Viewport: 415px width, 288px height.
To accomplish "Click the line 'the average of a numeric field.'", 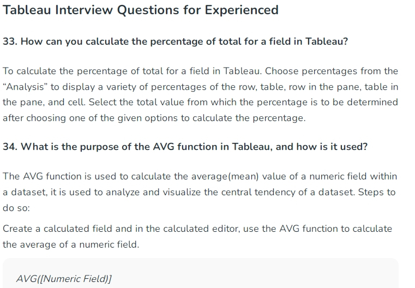I will point(71,244).
